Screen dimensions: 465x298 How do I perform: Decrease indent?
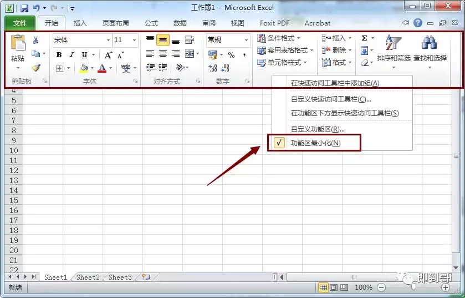[150, 68]
